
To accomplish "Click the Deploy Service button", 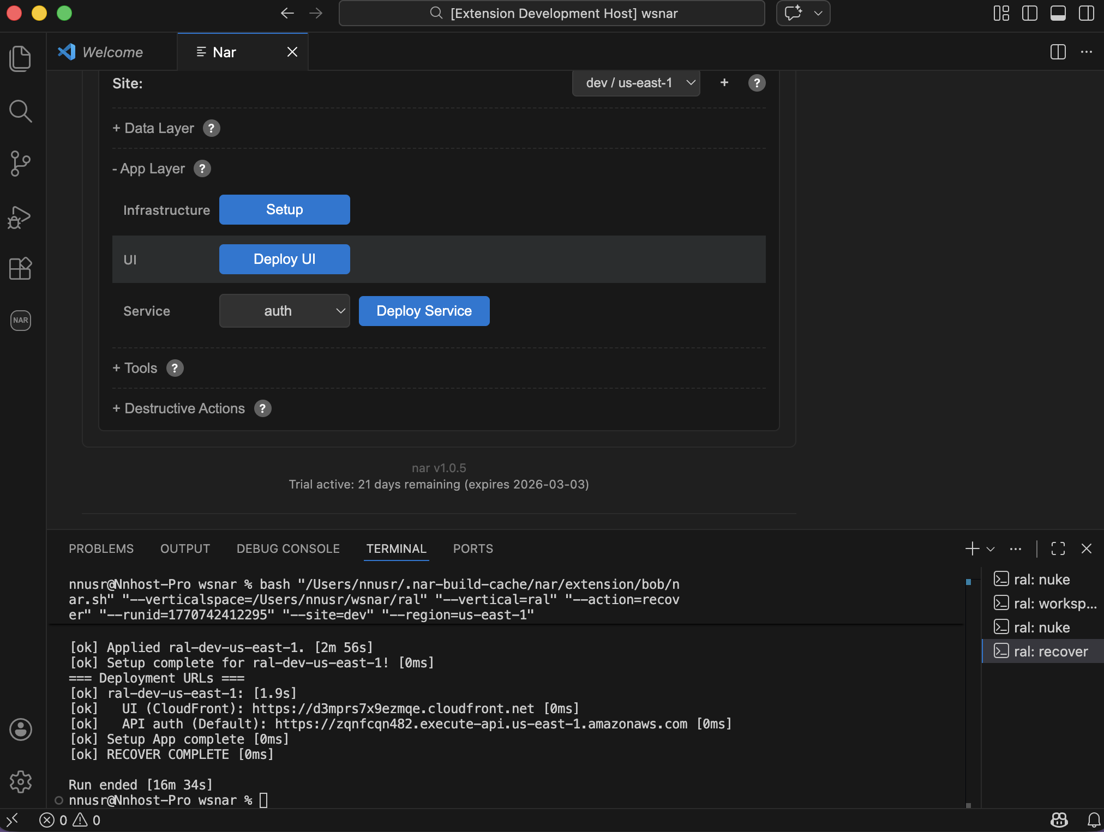I will (424, 311).
